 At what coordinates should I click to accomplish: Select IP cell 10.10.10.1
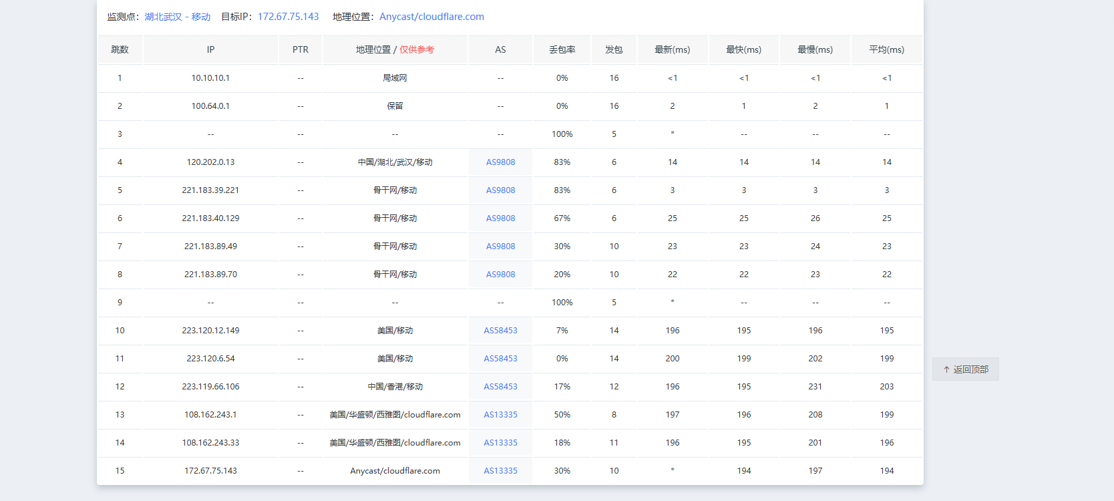(x=211, y=78)
